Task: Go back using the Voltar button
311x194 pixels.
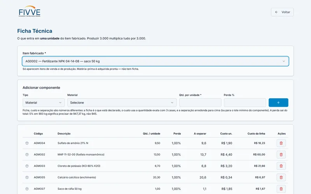Action: click(x=282, y=12)
